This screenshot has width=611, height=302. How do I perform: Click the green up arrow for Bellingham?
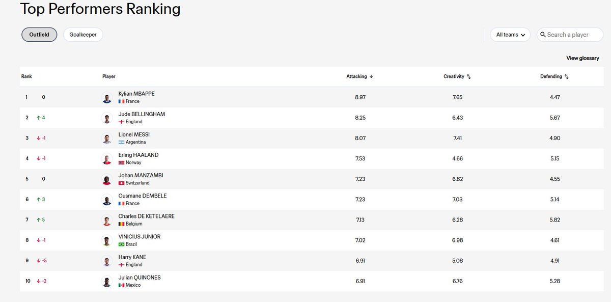coord(38,118)
